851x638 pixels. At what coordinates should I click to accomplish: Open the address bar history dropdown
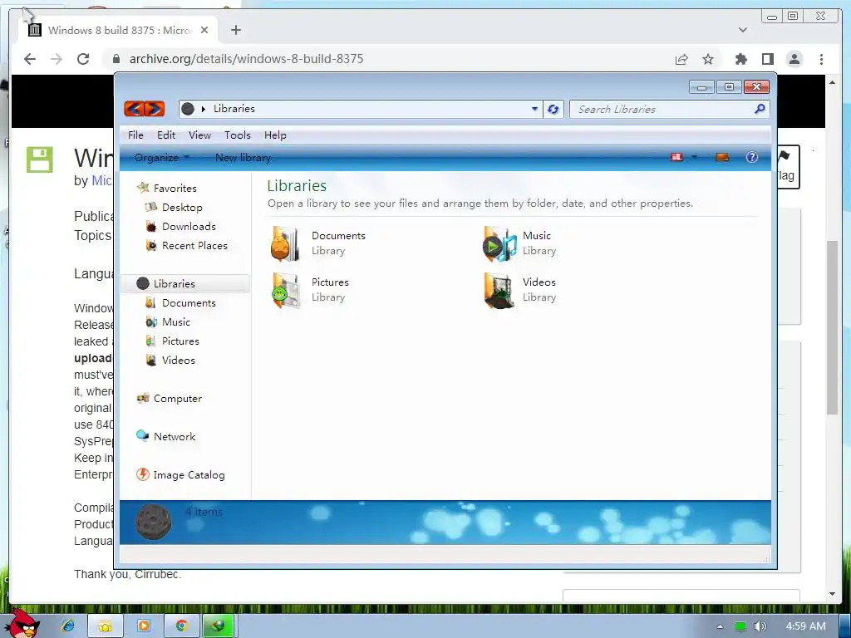pyautogui.click(x=534, y=109)
